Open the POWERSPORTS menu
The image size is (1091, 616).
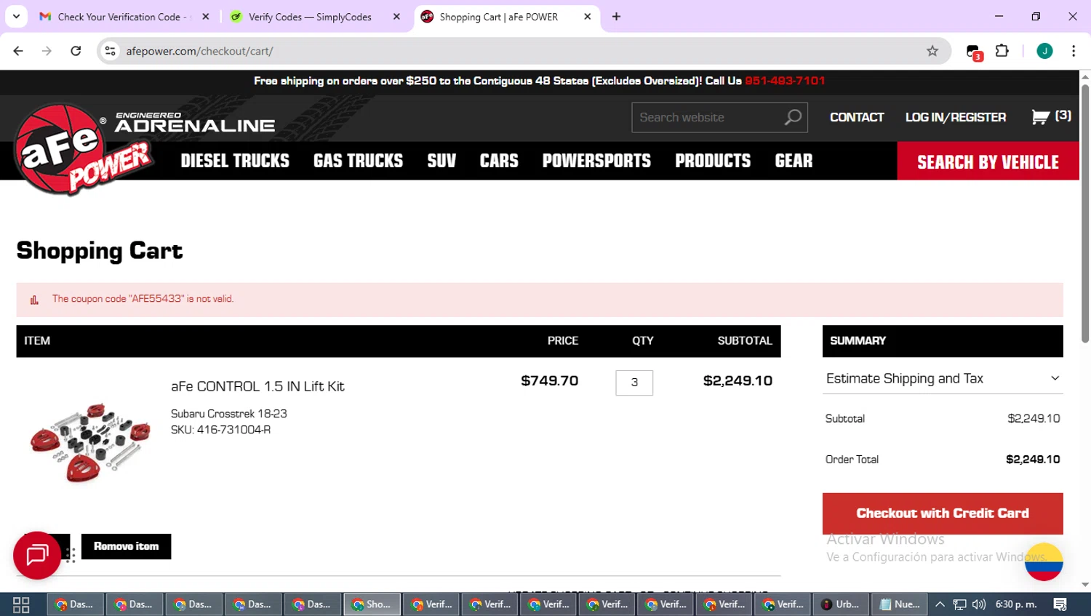point(596,161)
